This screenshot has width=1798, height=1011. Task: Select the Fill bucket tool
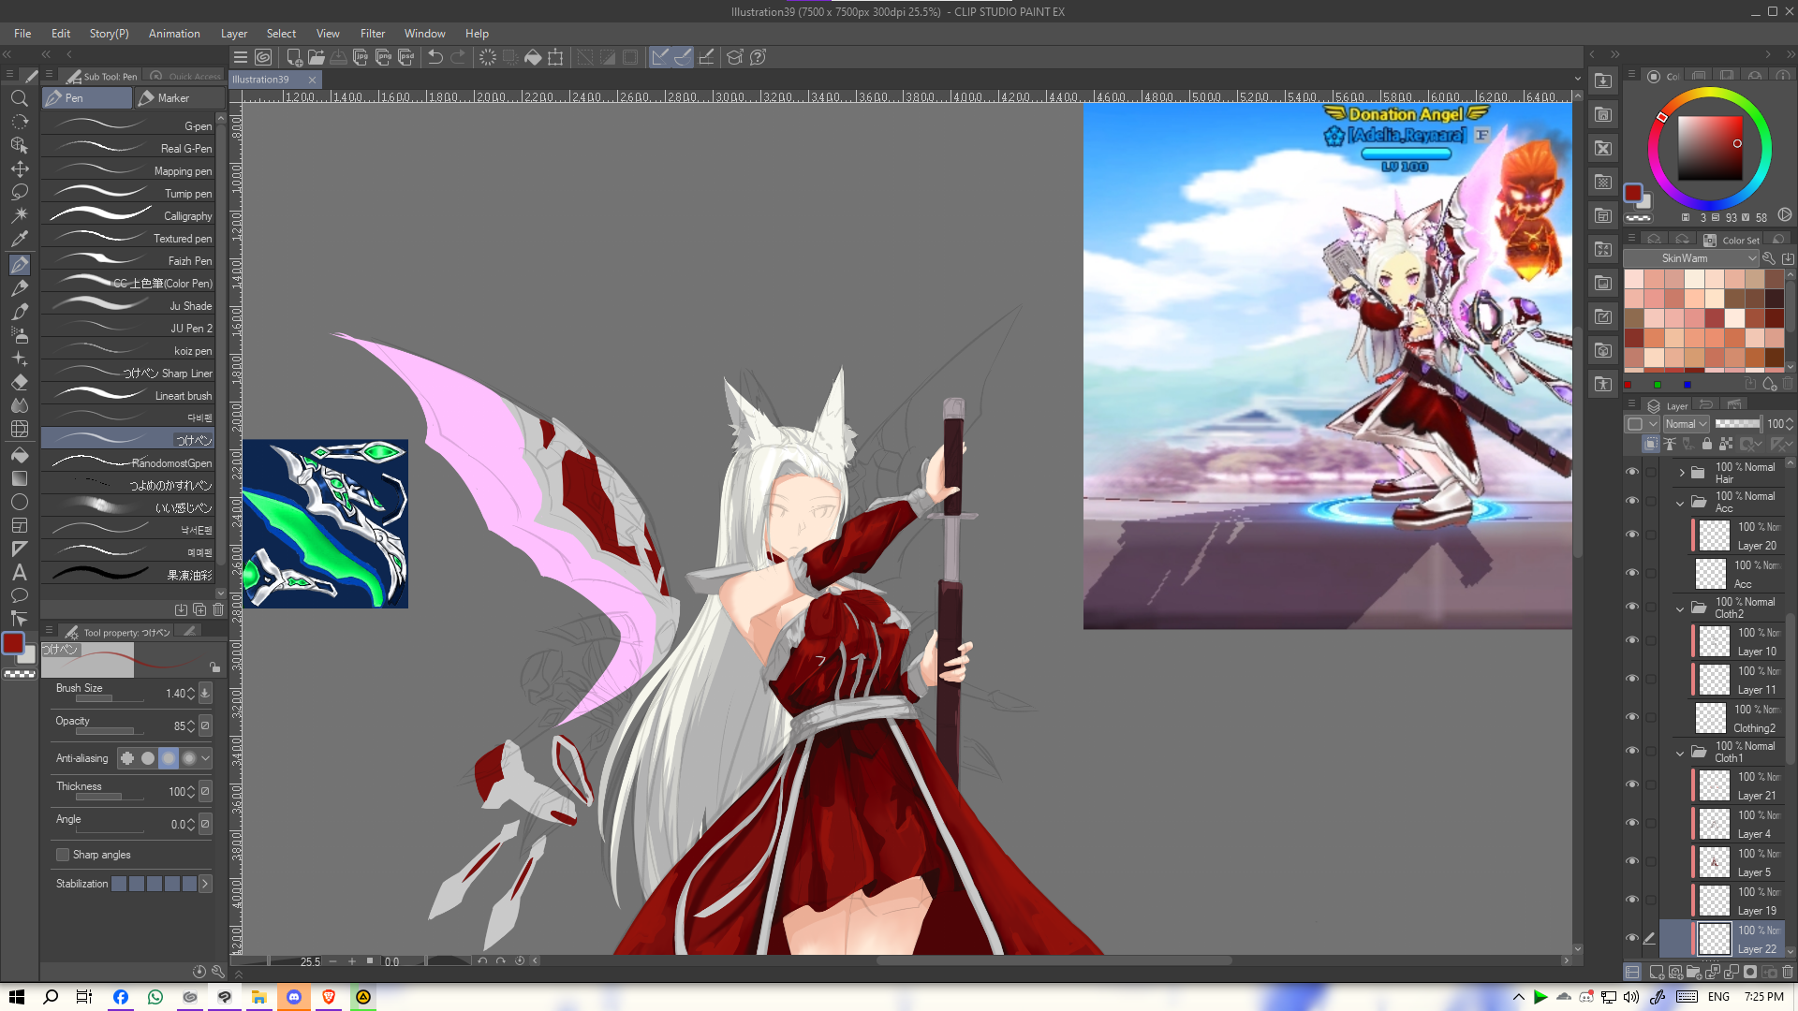19,455
